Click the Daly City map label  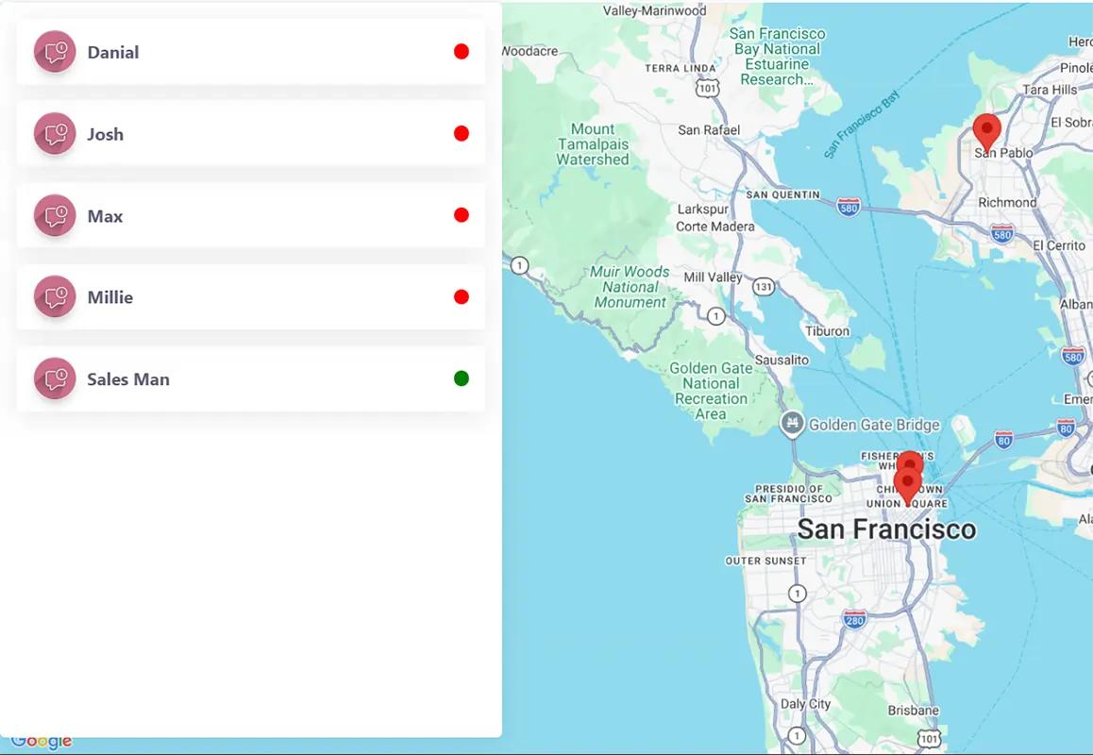click(806, 704)
